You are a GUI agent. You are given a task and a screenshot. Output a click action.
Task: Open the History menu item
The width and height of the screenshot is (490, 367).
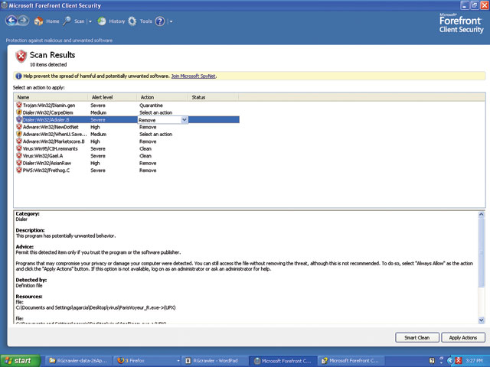(x=117, y=21)
